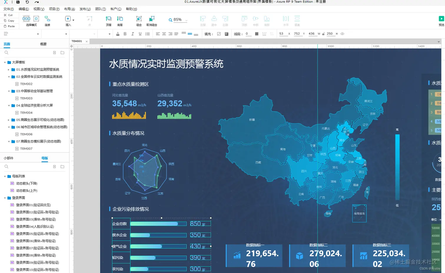Screen dimensions: 445x273
Task: Click the align left (左侧) icon
Action: pos(203,19)
